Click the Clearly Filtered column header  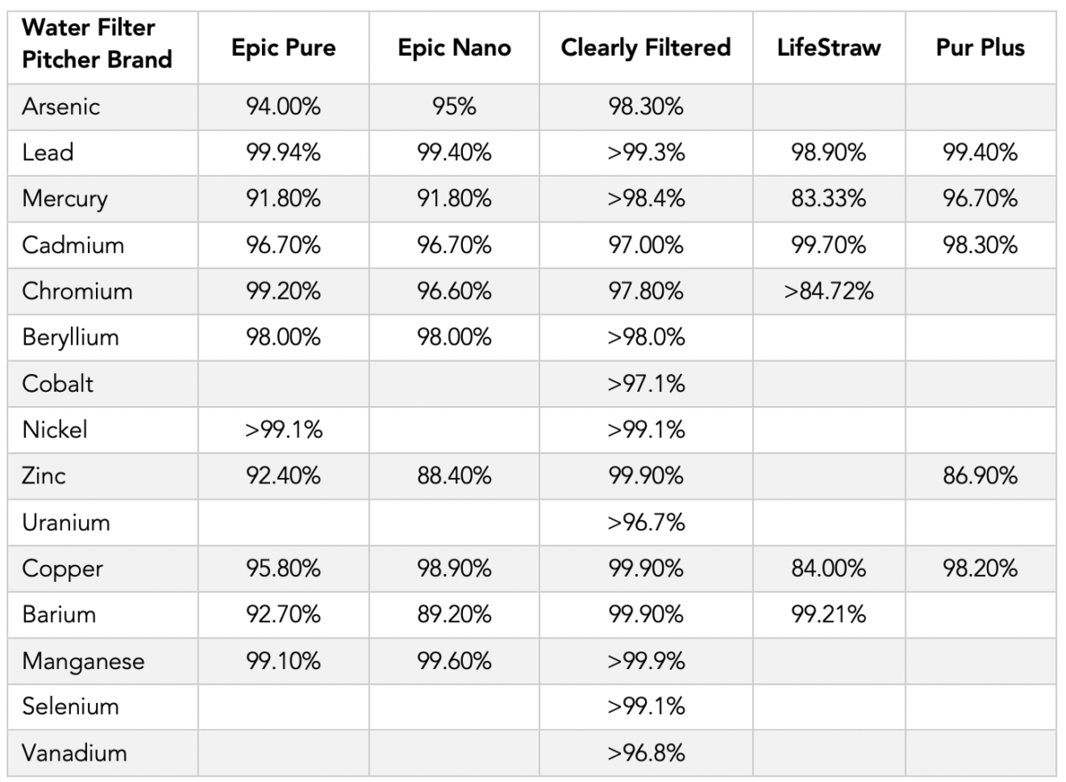coord(646,48)
